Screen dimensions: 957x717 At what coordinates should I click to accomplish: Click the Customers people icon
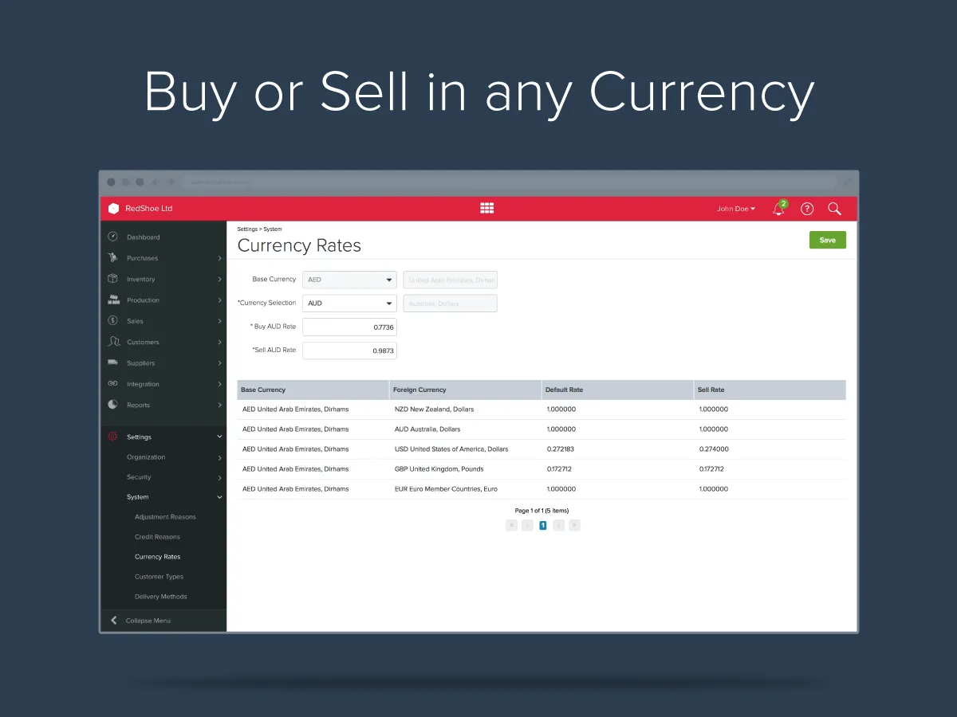click(112, 342)
